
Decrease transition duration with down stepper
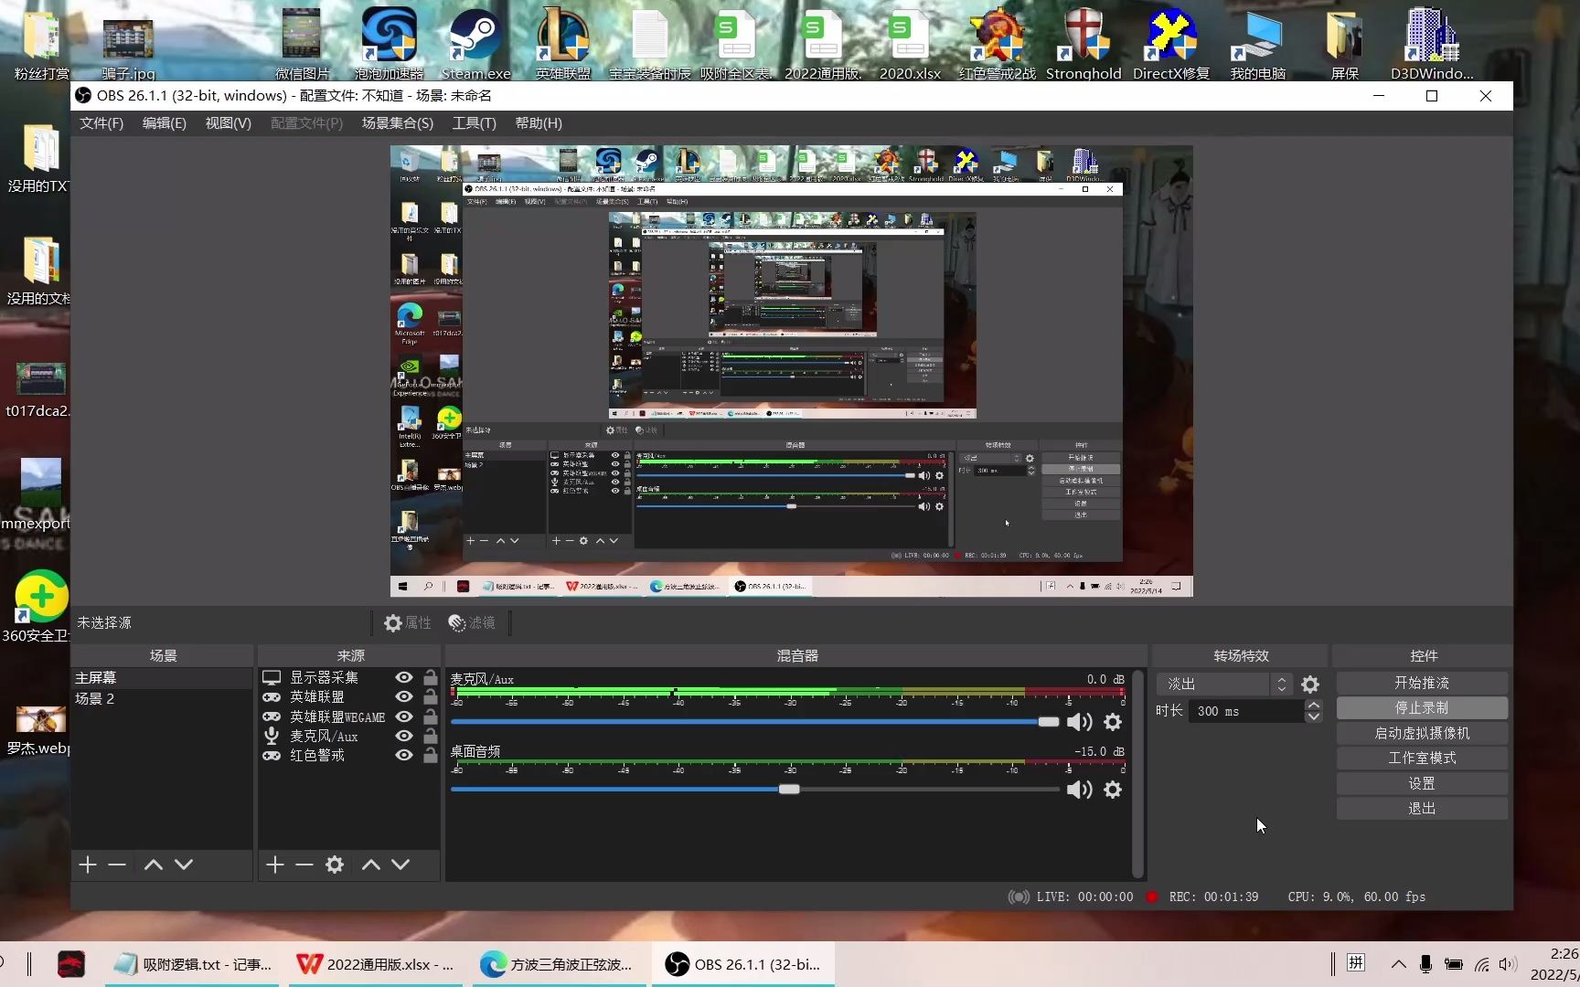coord(1314,716)
